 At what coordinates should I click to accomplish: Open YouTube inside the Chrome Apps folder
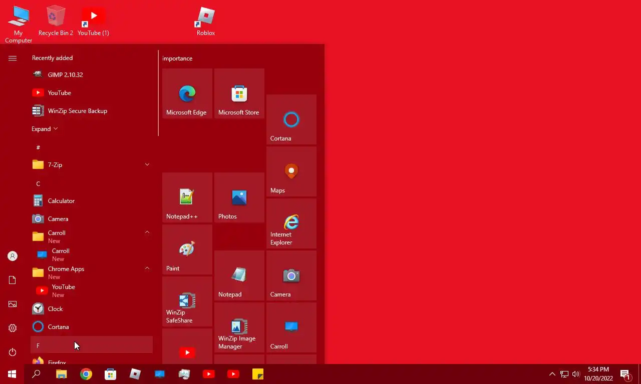coord(92,290)
